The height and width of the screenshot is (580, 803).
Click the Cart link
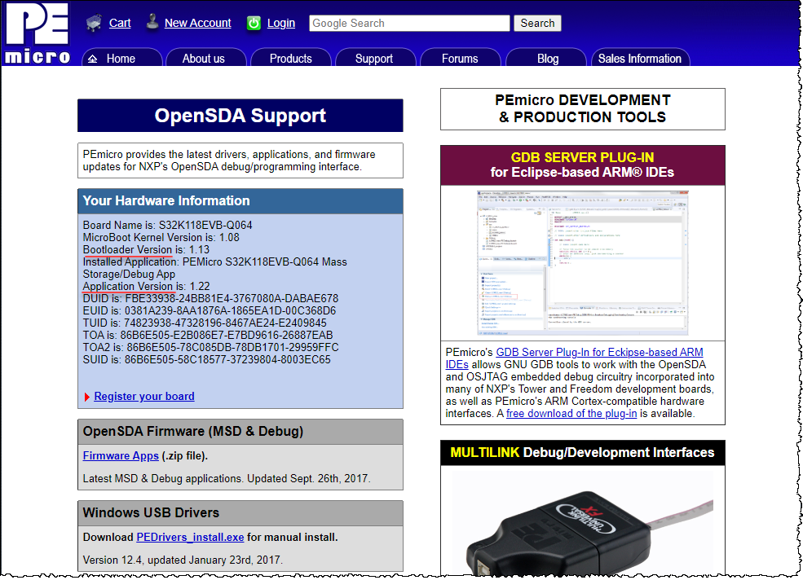tap(119, 23)
